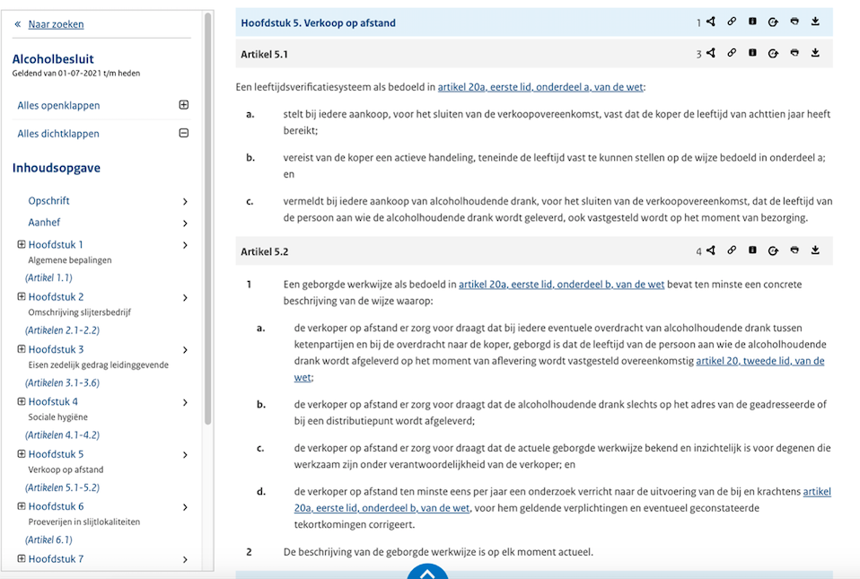
Task: Open link artikel 20, tweede lid, van de wet
Action: [759, 361]
